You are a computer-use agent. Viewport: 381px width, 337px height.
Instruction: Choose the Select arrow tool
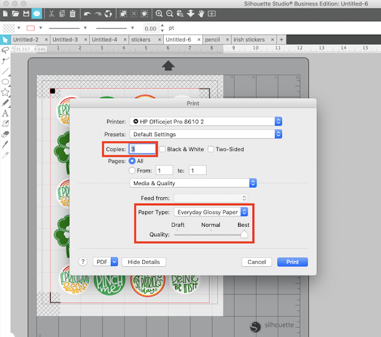(x=5, y=40)
